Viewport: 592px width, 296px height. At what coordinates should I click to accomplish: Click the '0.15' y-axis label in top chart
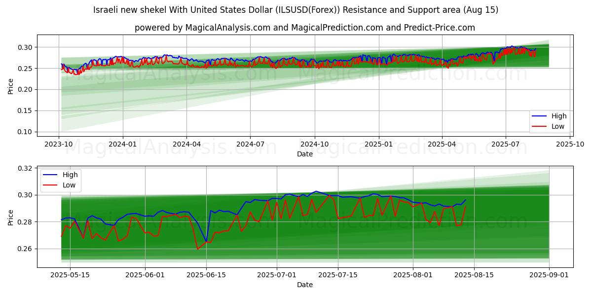click(26, 111)
